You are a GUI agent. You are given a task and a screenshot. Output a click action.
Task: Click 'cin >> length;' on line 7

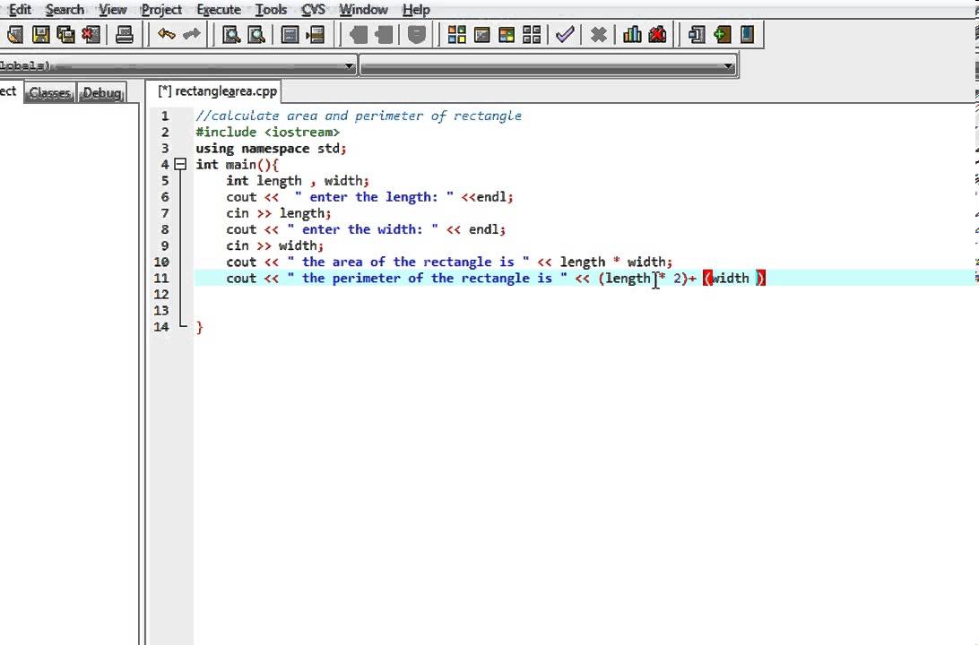(279, 212)
